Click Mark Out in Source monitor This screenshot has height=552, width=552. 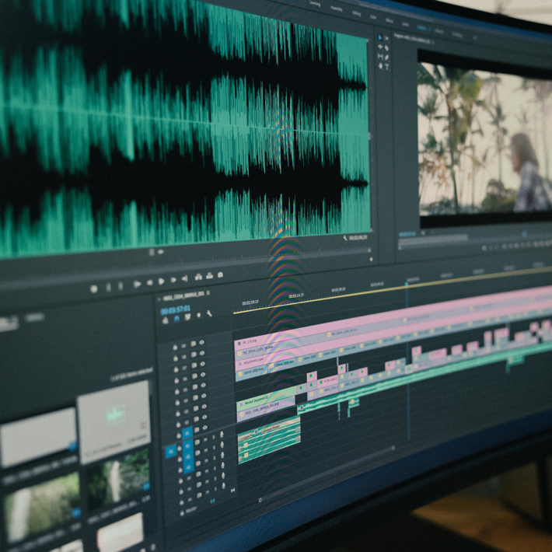click(x=121, y=286)
